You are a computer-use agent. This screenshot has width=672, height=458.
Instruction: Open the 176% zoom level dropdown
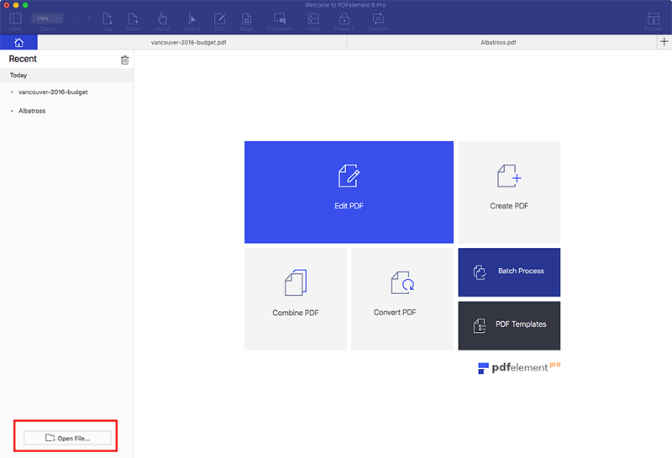[47, 18]
